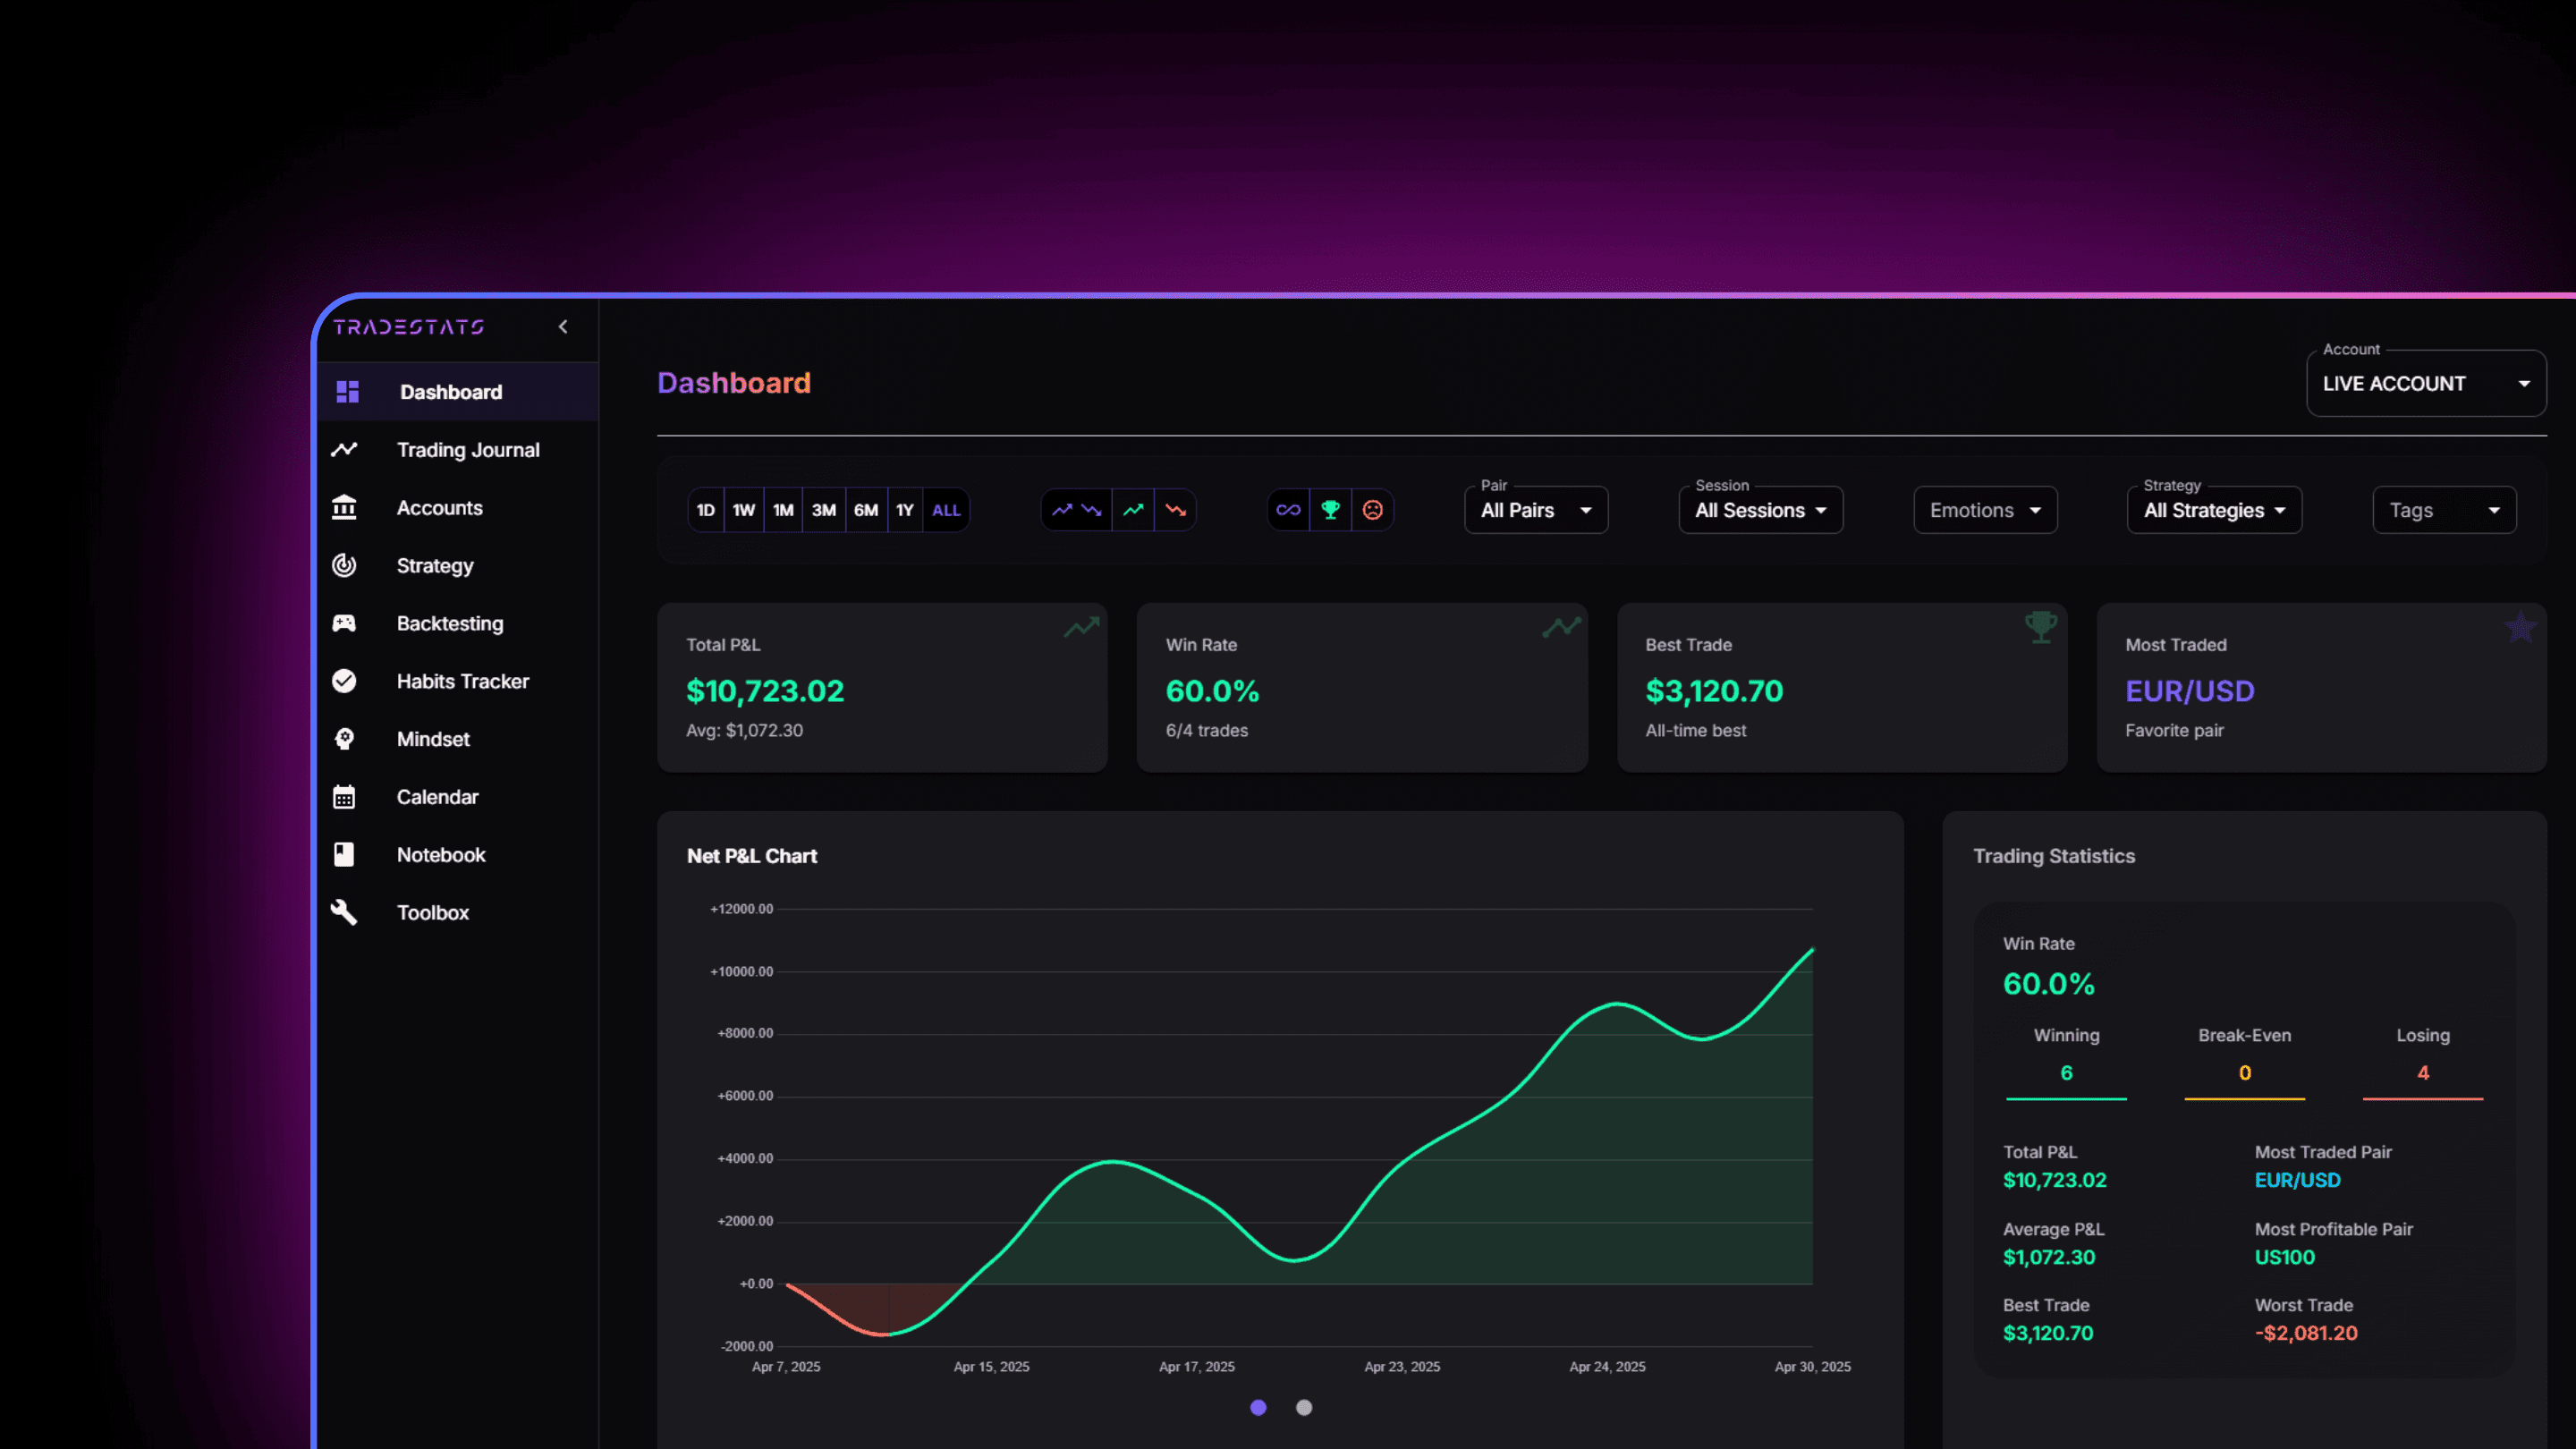Select the 1W time range
This screenshot has width=2576, height=1449.
[x=744, y=510]
